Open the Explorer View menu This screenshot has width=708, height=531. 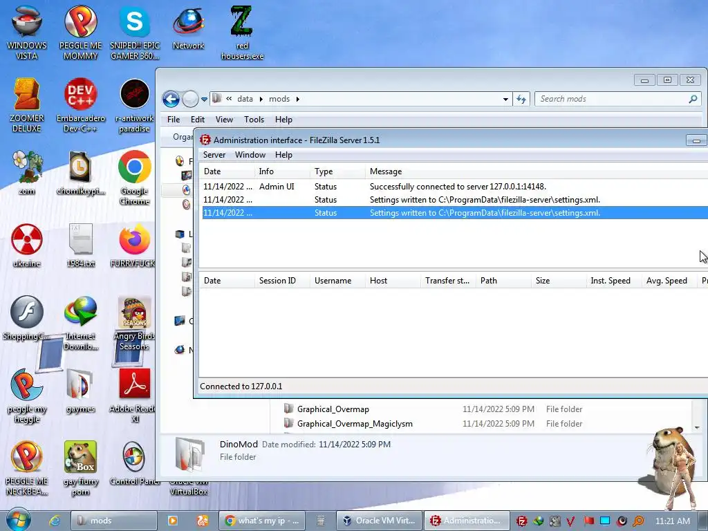(x=224, y=120)
